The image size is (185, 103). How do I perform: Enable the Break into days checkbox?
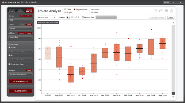click(x=10, y=64)
